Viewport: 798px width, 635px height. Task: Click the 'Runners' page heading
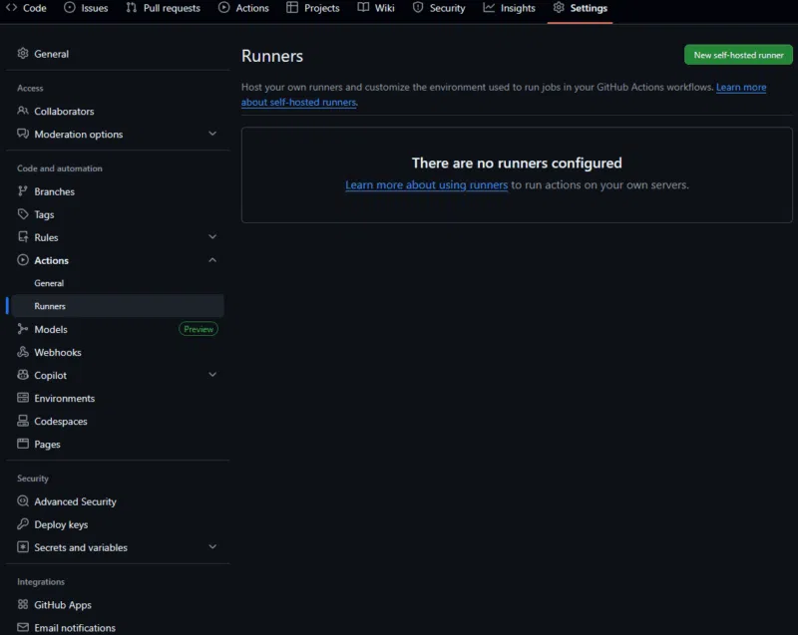click(x=272, y=56)
